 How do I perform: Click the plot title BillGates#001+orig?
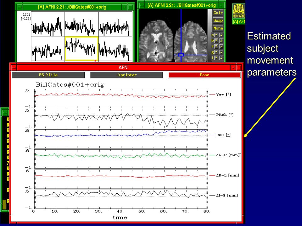coord(70,84)
